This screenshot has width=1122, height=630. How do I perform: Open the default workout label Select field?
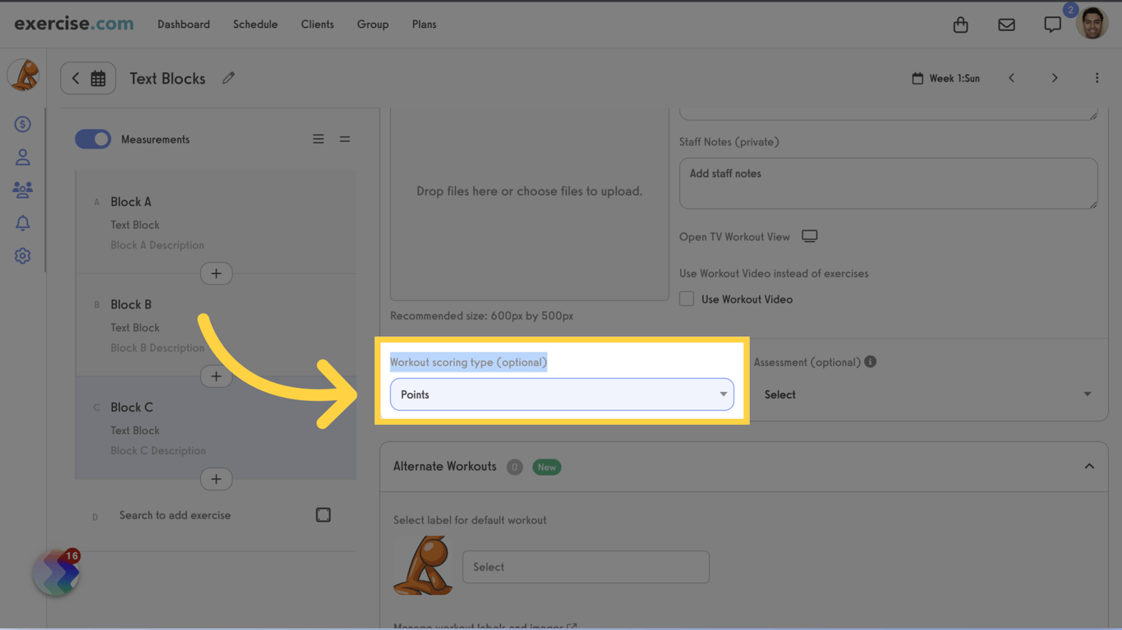tap(586, 567)
